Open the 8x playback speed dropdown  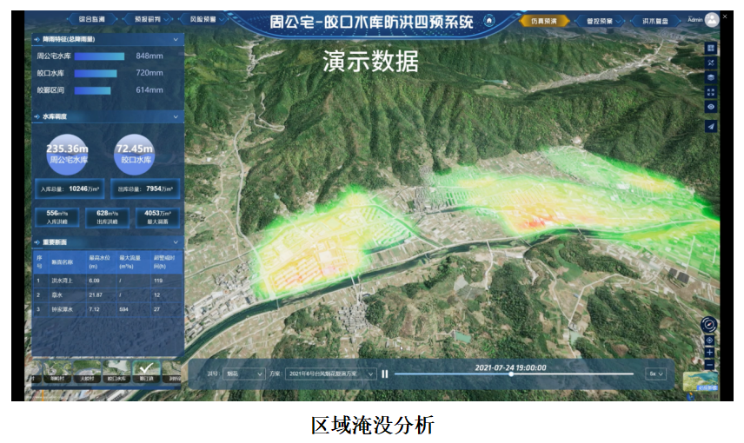click(x=656, y=374)
